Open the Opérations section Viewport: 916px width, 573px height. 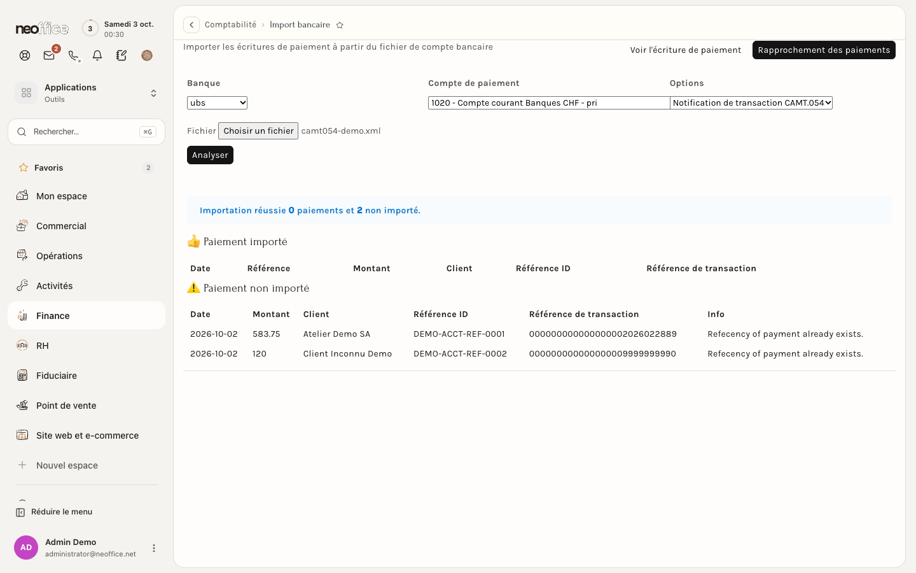click(87, 256)
